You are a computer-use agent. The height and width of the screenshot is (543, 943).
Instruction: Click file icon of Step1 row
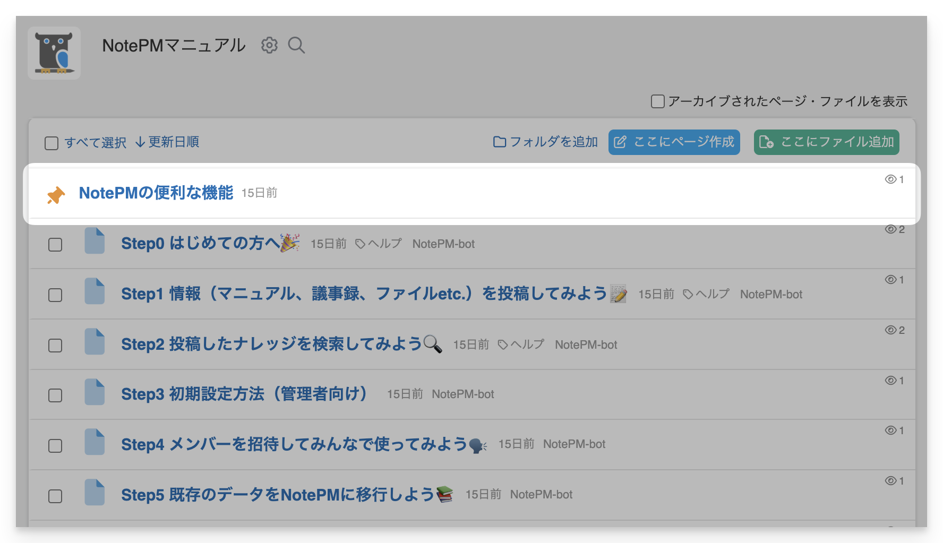pyautogui.click(x=95, y=291)
